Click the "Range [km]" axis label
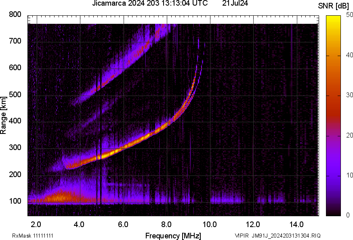353x240 pixels. coord(3,115)
